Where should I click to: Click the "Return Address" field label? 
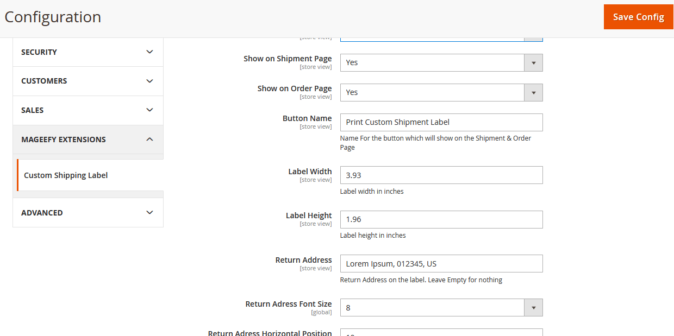pyautogui.click(x=303, y=260)
